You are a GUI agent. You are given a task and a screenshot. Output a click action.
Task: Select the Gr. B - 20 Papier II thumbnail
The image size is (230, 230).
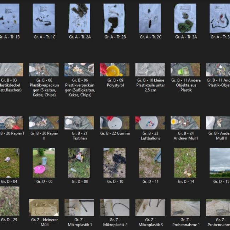tap(44, 123)
